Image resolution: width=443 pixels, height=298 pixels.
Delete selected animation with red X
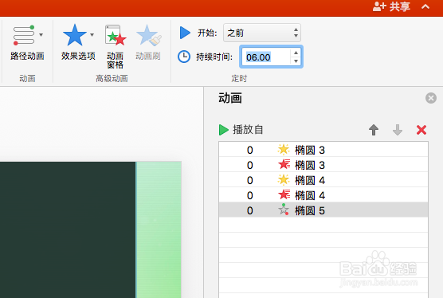[421, 130]
